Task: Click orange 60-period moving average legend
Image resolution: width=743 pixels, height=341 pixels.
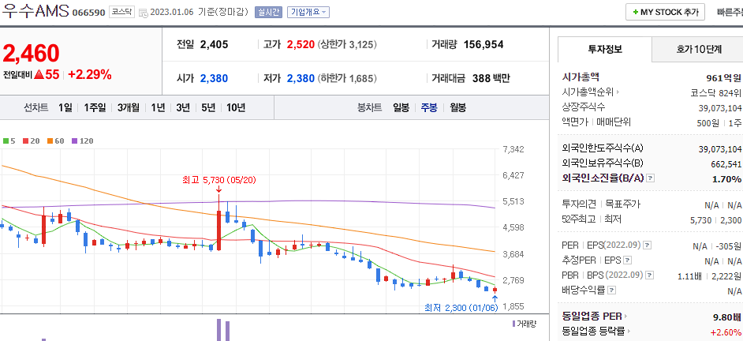Action: [x=55, y=141]
